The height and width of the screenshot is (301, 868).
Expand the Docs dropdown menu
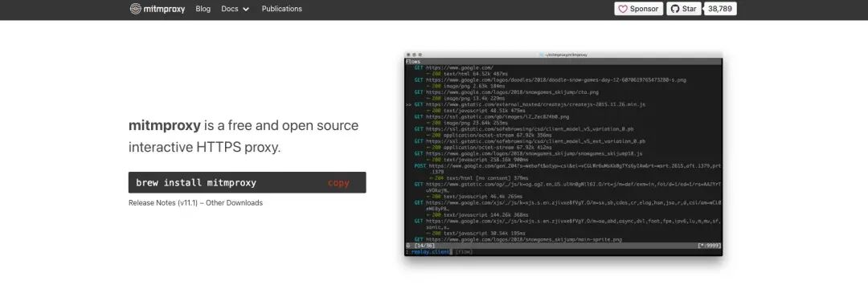235,9
